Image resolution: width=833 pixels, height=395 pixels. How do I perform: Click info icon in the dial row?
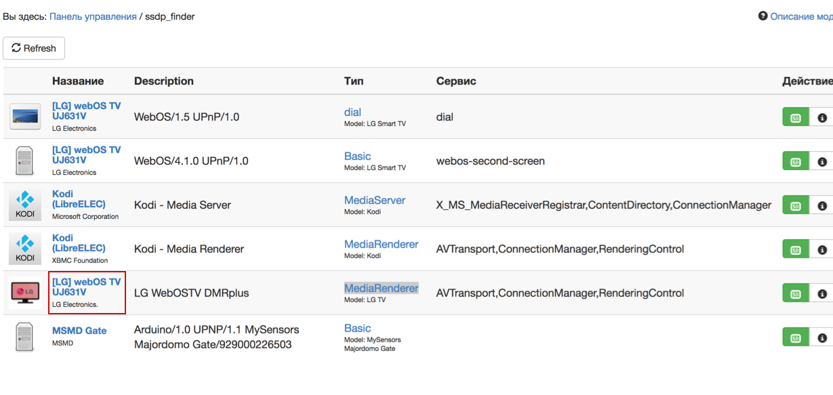pos(822,118)
